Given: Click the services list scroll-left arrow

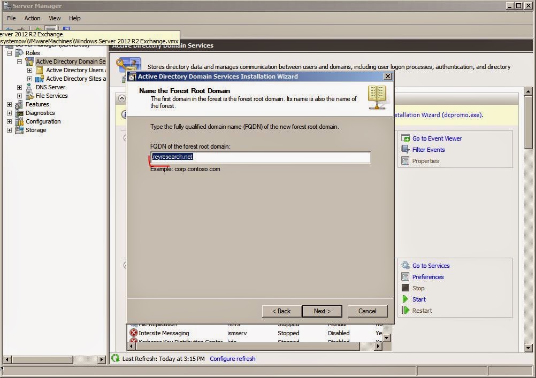Looking at the screenshot, I should [x=132, y=346].
